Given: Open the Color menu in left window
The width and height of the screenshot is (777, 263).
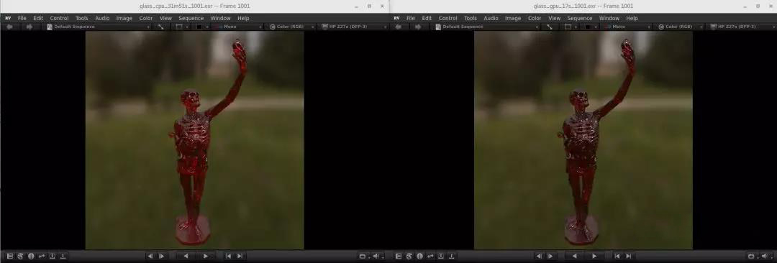Looking at the screenshot, I should pyautogui.click(x=145, y=19).
